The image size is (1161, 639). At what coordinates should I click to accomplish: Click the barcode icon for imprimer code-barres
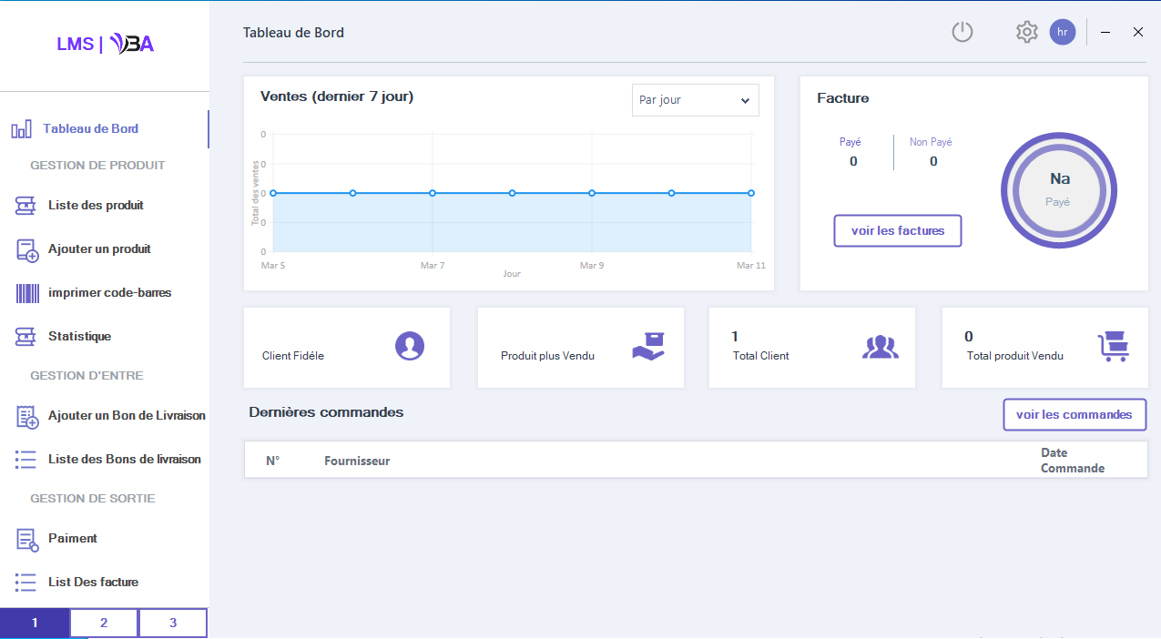click(27, 293)
